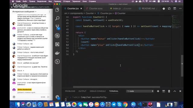Open Google Chrome from the Dock

click(125, 104)
